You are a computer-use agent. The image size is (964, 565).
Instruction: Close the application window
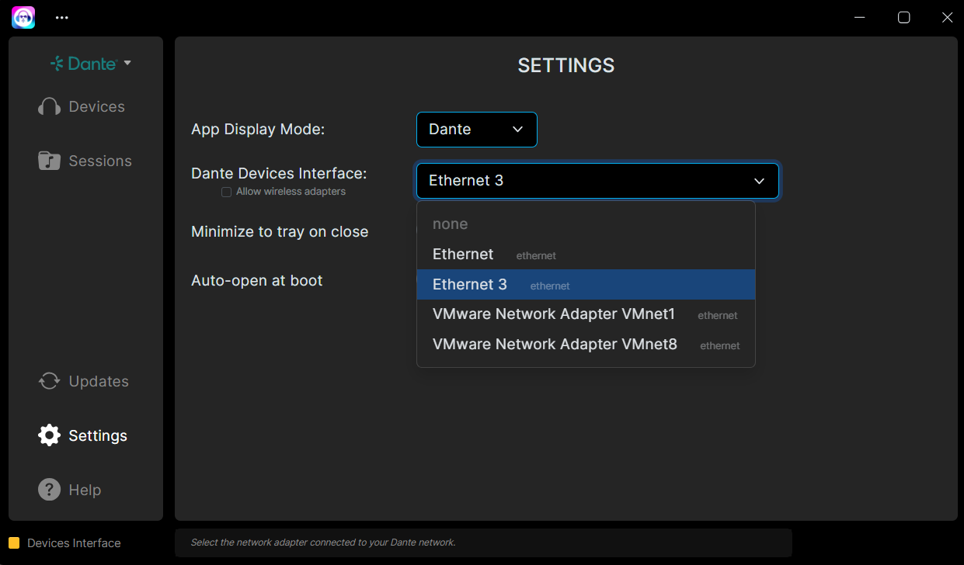[x=948, y=17]
